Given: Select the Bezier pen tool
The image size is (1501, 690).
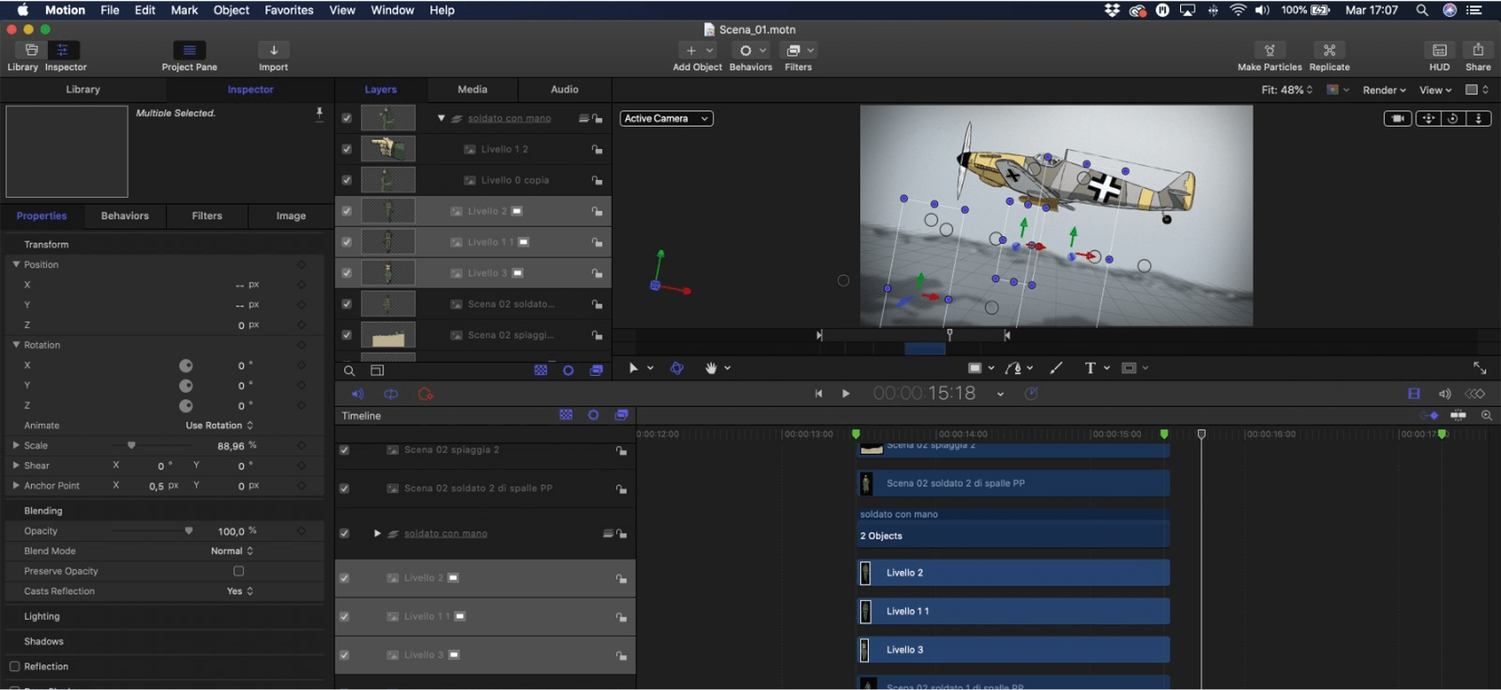Looking at the screenshot, I should coord(1013,368).
